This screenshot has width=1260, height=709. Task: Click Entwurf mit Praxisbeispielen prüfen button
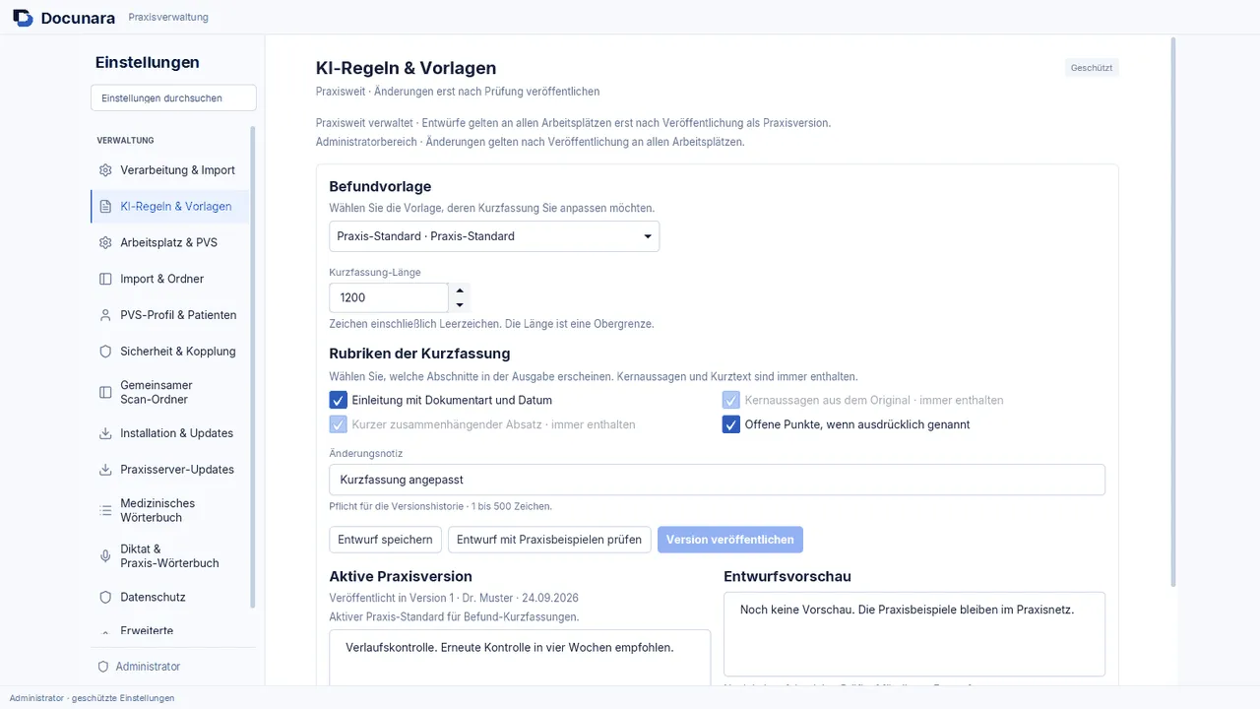click(x=549, y=540)
